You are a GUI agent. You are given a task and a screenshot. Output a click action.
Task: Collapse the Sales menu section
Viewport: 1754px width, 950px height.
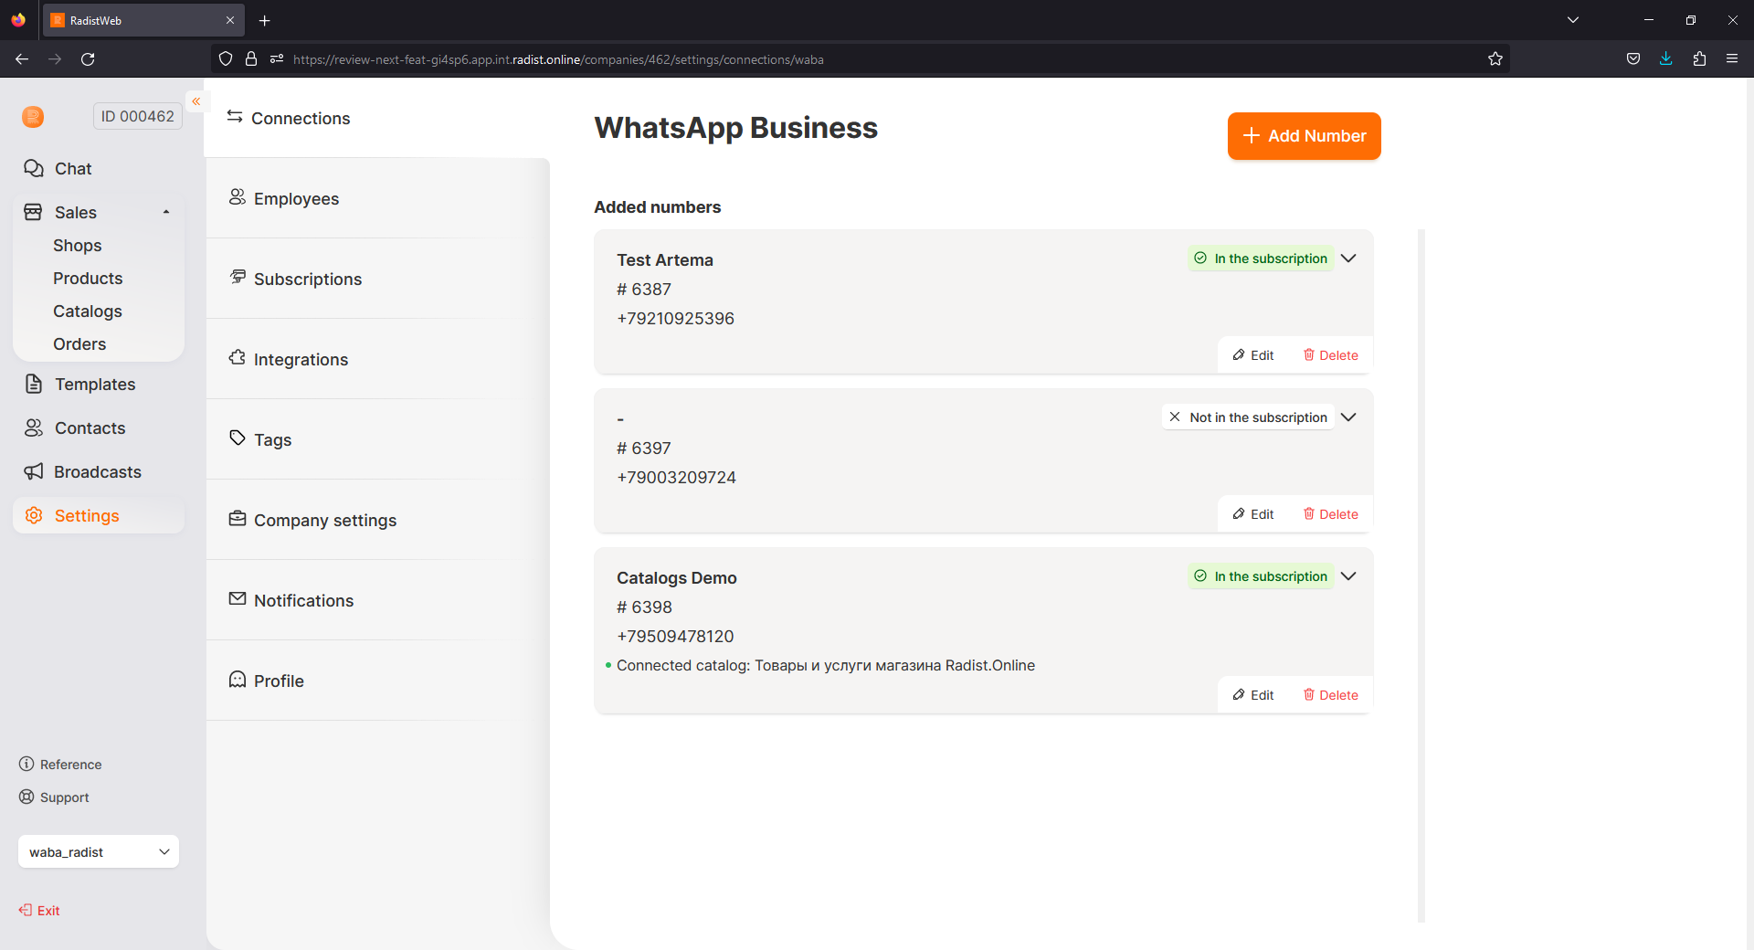coord(166,213)
